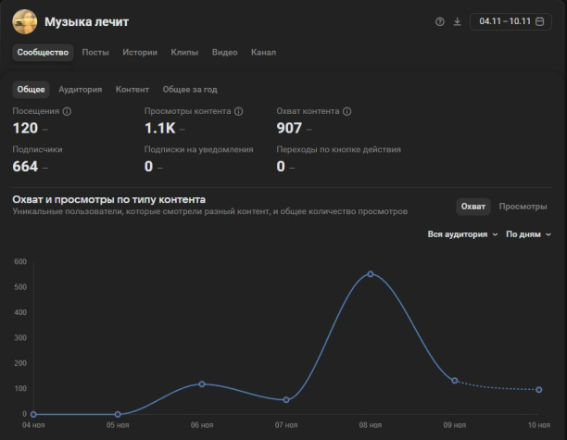This screenshot has width=567, height=440.
Task: Open the Посты tab
Action: click(x=95, y=52)
